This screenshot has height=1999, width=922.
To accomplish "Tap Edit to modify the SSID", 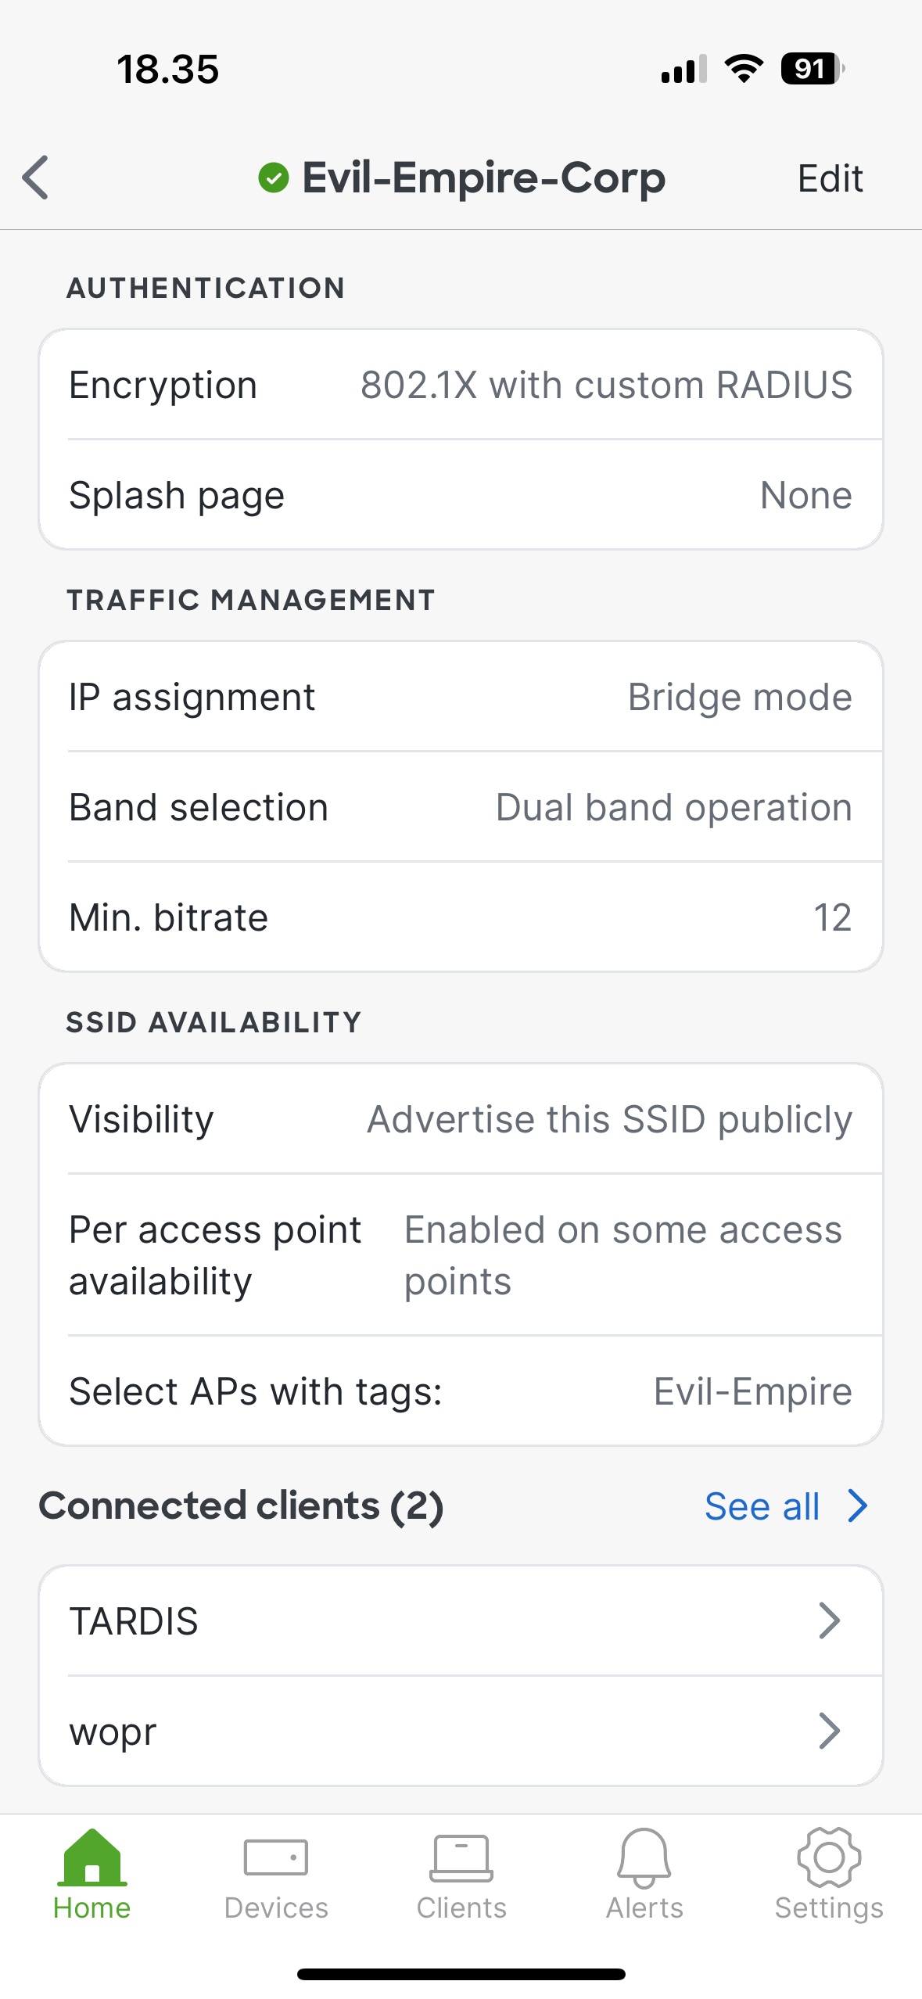I will (x=831, y=178).
